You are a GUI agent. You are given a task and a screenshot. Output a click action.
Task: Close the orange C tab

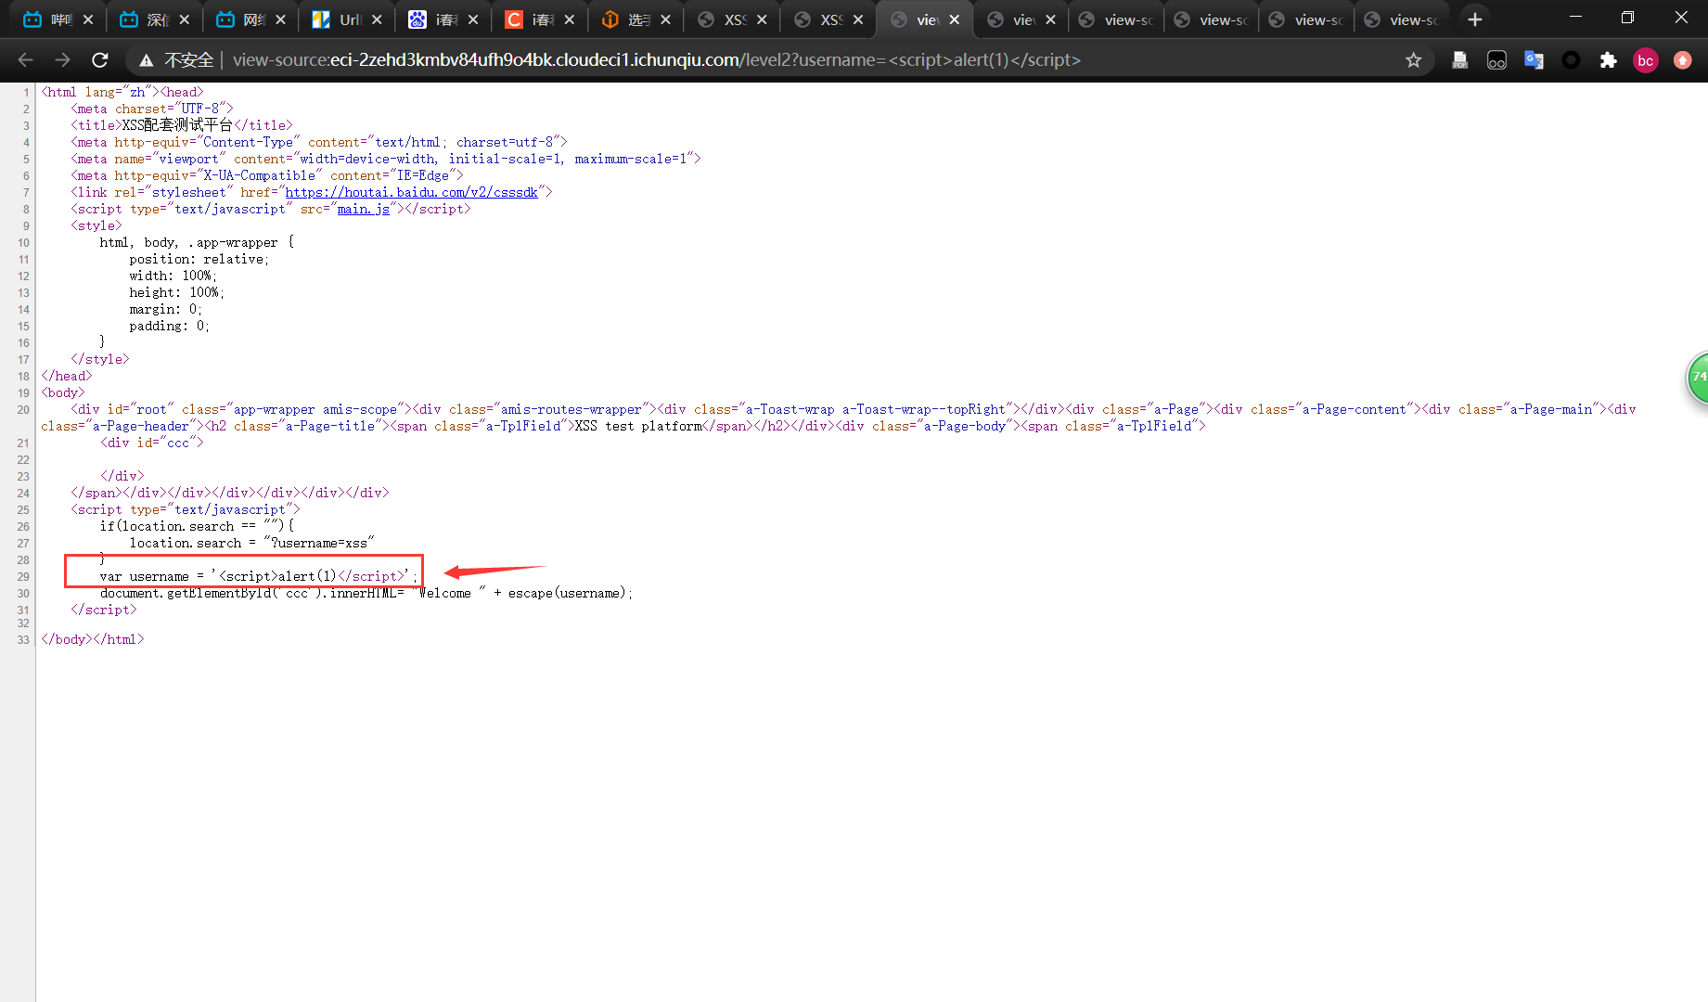tap(570, 19)
